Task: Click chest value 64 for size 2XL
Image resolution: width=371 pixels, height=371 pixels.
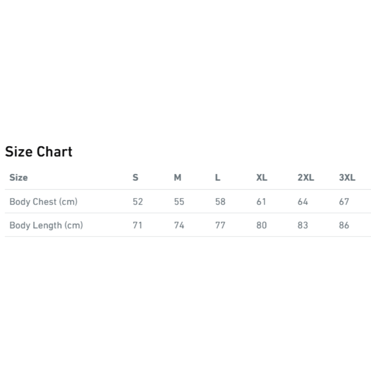Action: [303, 202]
